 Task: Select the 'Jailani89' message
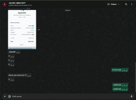click(x=14, y=52)
